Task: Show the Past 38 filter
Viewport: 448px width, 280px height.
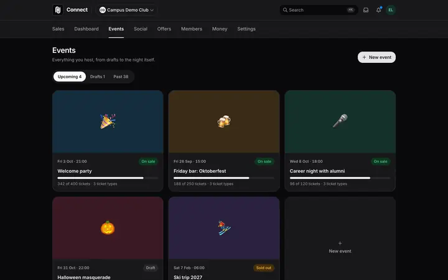Action: click(x=121, y=77)
